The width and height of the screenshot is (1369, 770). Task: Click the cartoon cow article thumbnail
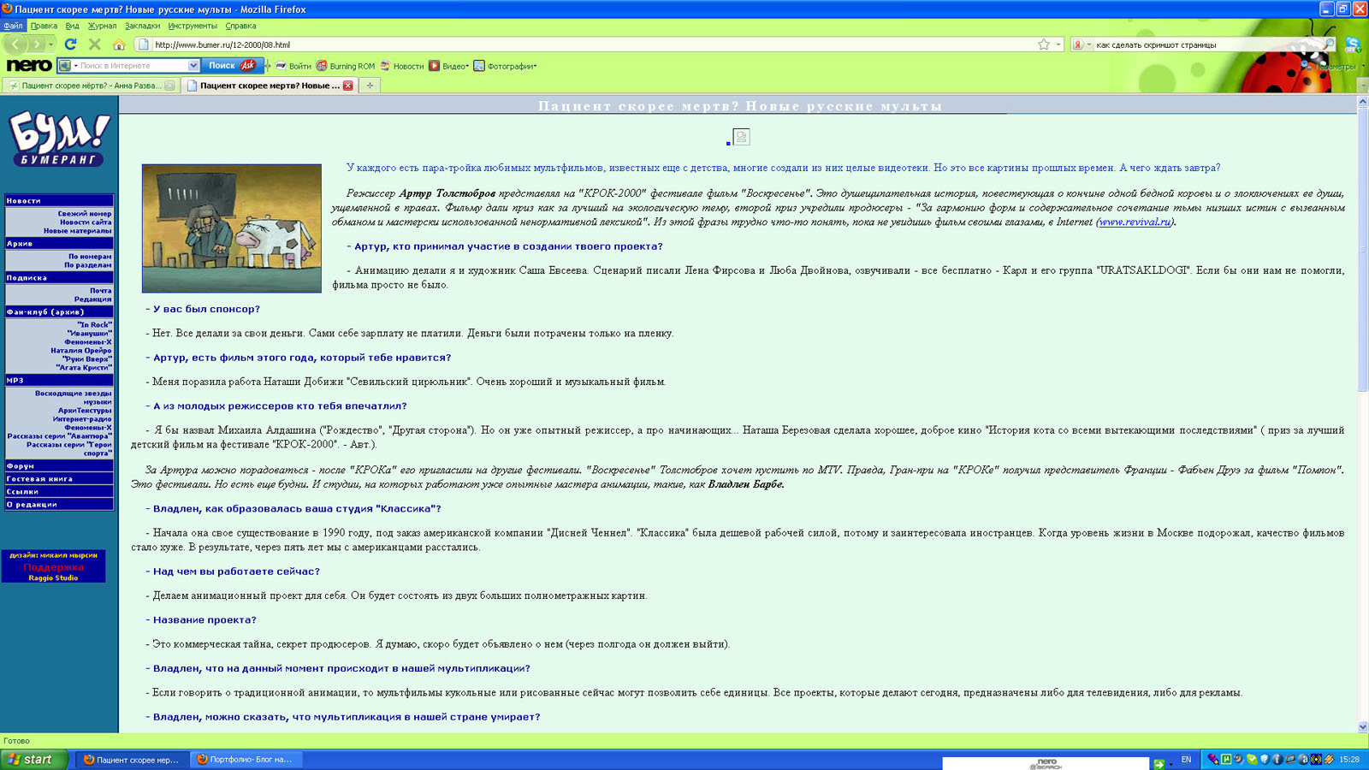coord(232,228)
